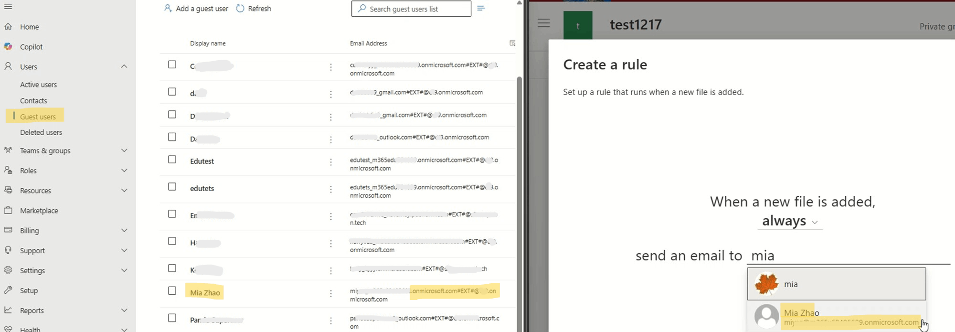Select the Edutest row checkbox
The height and width of the screenshot is (332, 955).
(172, 160)
